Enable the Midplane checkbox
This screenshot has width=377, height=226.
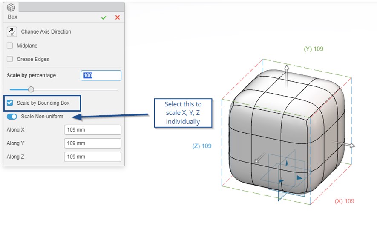coord(10,46)
